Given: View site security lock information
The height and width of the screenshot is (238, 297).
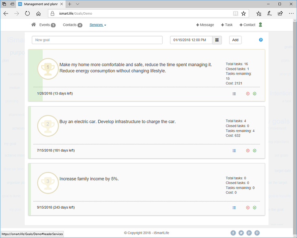Looking at the screenshot, I should pyautogui.click(x=52, y=13).
